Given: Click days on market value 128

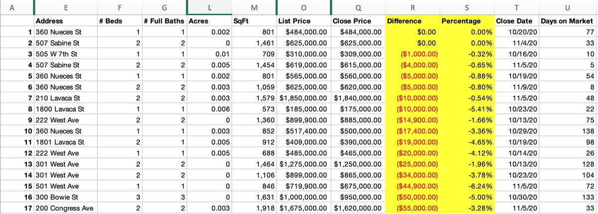Looking at the screenshot, I should (569, 163).
